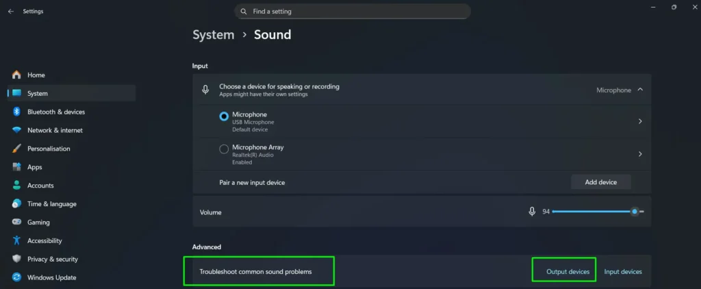The width and height of the screenshot is (701, 289).
Task: Open Privacy & security settings
Action: [x=71, y=259]
